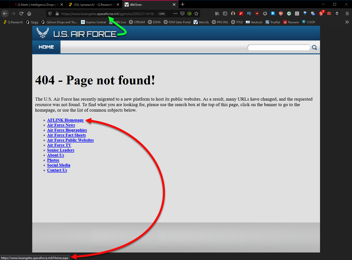Click the 120% zoom level indicator

pos(162,14)
